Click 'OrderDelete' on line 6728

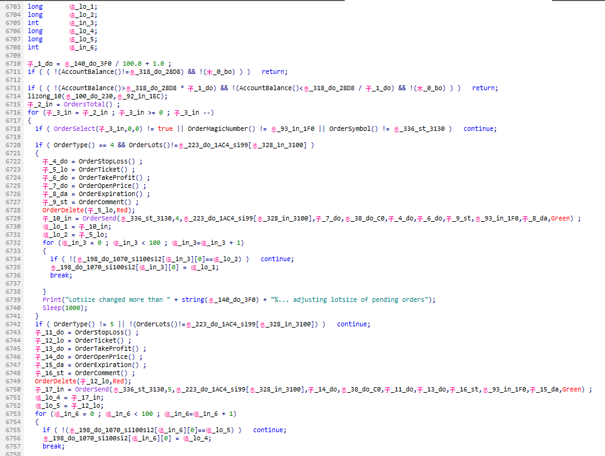pos(63,210)
